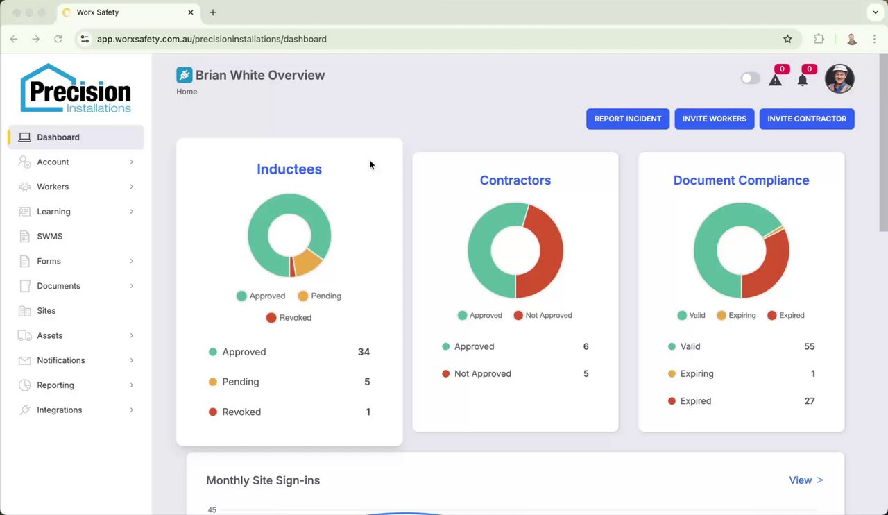Click the Assets truck icon

[x=25, y=335]
